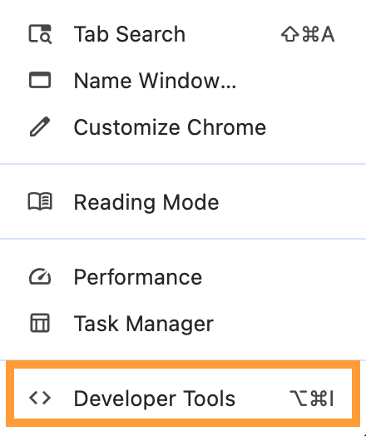The width and height of the screenshot is (366, 436).
Task: Click the option-command-I shortcut hint
Action: 312,399
